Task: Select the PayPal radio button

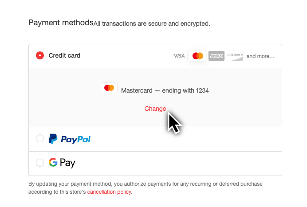Action: point(40,139)
